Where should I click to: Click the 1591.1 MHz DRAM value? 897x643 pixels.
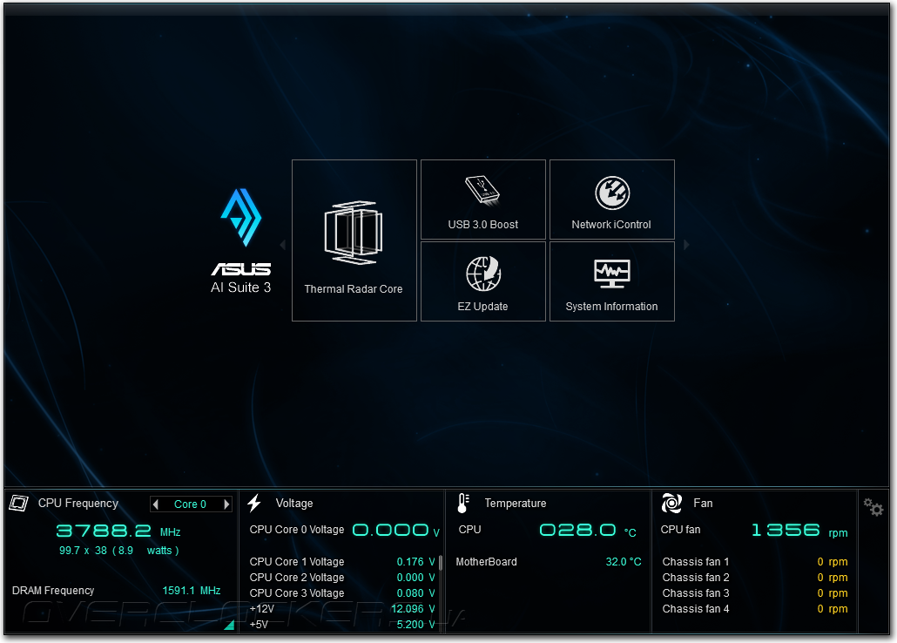(192, 591)
